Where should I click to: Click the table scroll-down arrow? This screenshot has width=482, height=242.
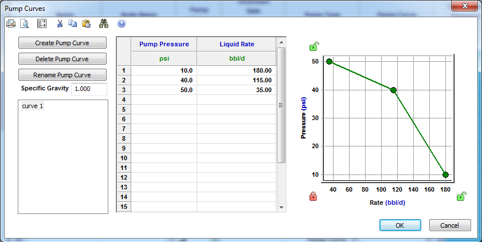[281, 207]
